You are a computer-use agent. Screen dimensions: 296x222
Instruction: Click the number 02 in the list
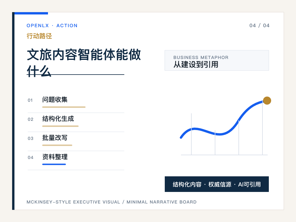click(30, 119)
